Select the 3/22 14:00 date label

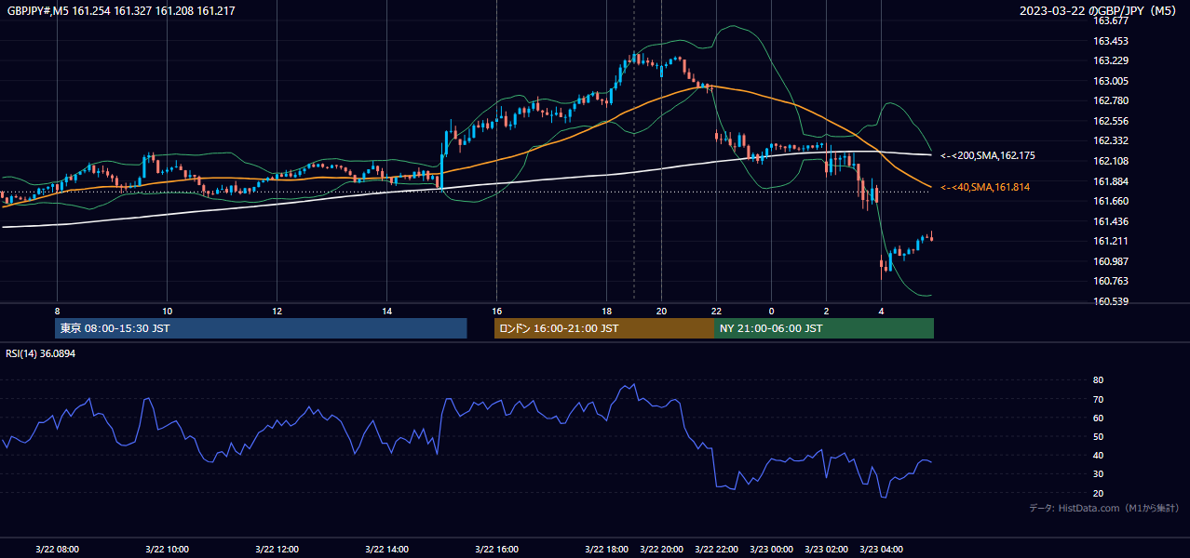(x=386, y=549)
